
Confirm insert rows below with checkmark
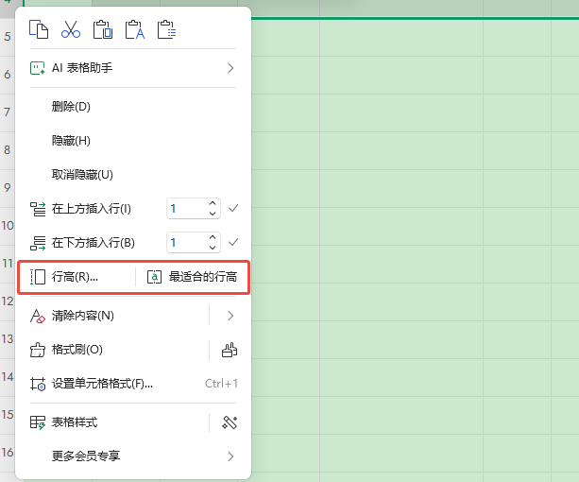point(233,242)
